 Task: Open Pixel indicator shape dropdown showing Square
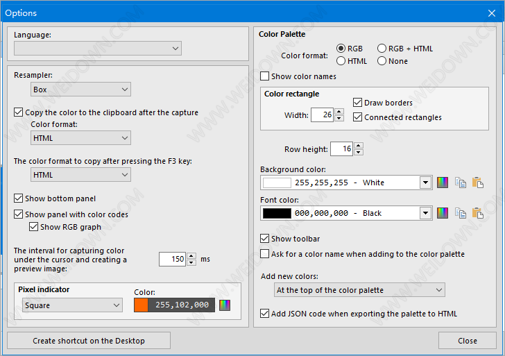[72, 305]
